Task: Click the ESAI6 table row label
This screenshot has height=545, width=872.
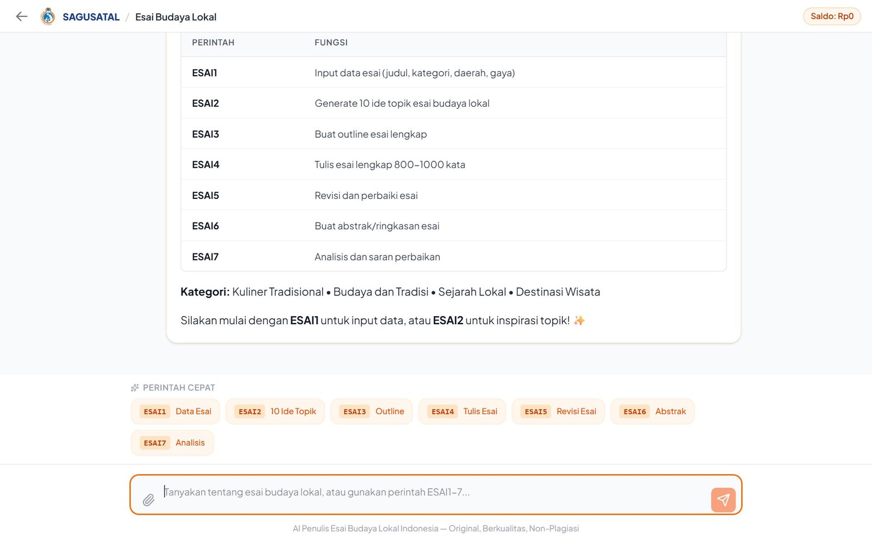Action: 205,226
